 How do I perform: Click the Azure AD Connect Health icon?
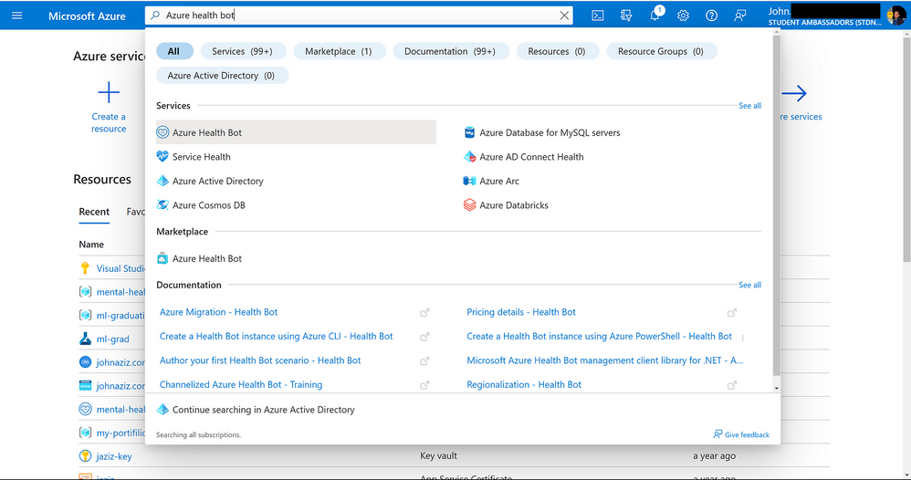tap(469, 157)
